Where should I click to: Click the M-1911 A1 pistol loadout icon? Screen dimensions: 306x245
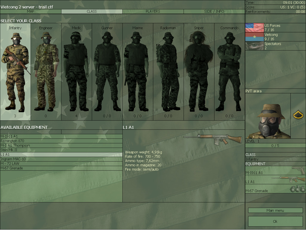point(299,171)
